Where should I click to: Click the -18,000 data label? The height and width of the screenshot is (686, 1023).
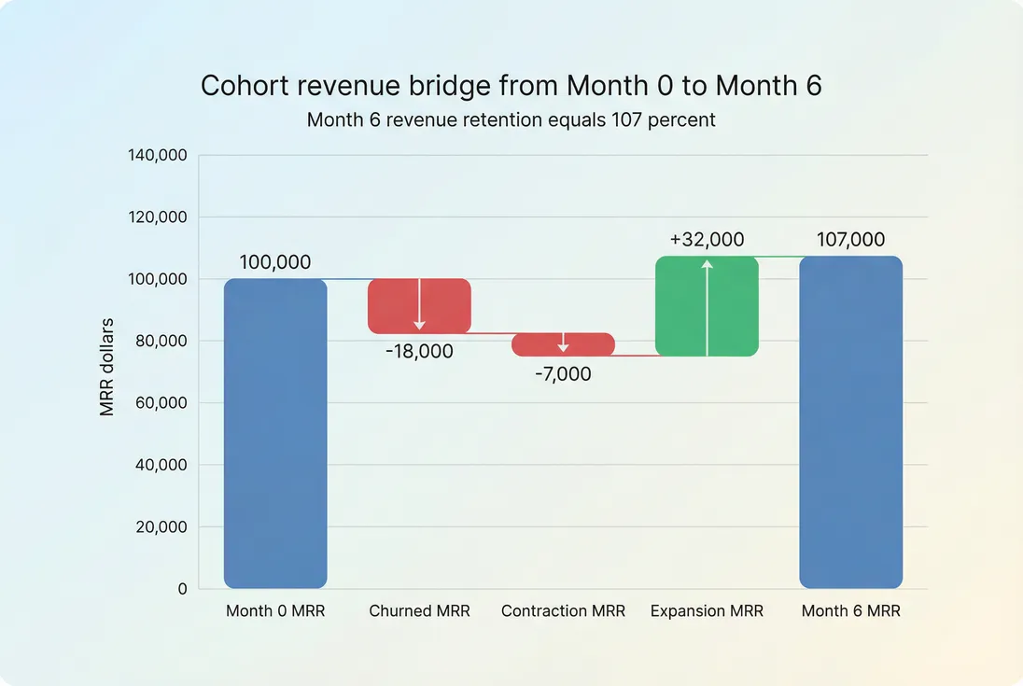coord(420,352)
